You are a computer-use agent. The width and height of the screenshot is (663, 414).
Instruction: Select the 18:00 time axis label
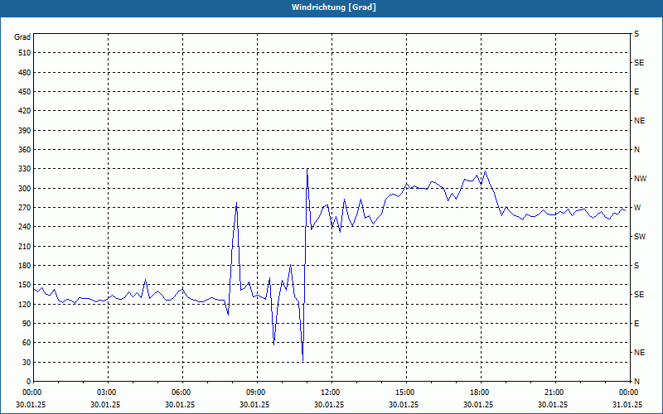(481, 392)
